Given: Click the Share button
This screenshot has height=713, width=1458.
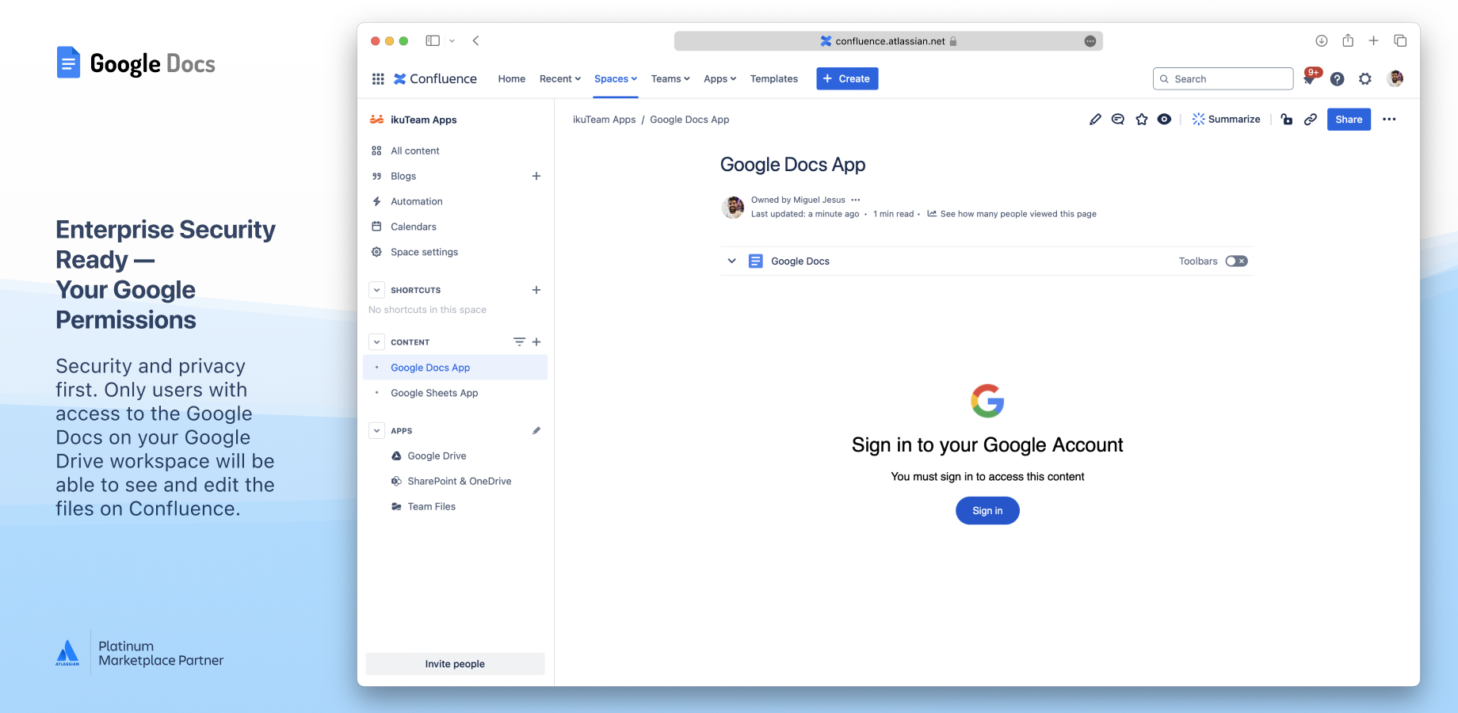Looking at the screenshot, I should click(1349, 119).
